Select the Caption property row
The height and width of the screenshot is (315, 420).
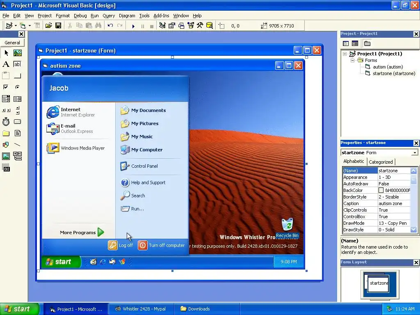tap(377, 203)
